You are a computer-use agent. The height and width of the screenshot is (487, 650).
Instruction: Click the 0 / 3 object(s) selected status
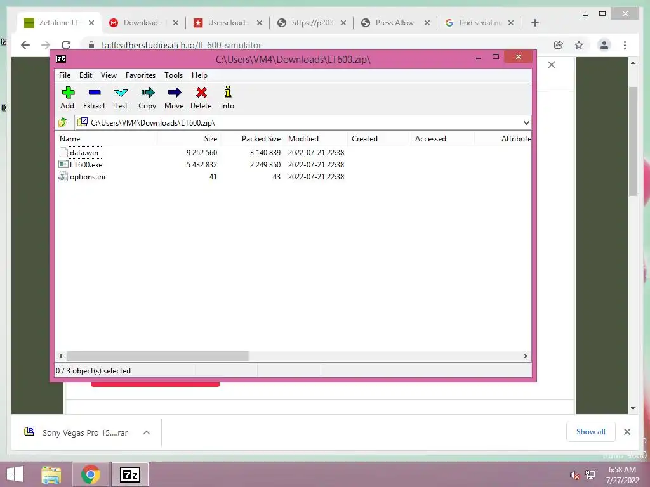(93, 371)
